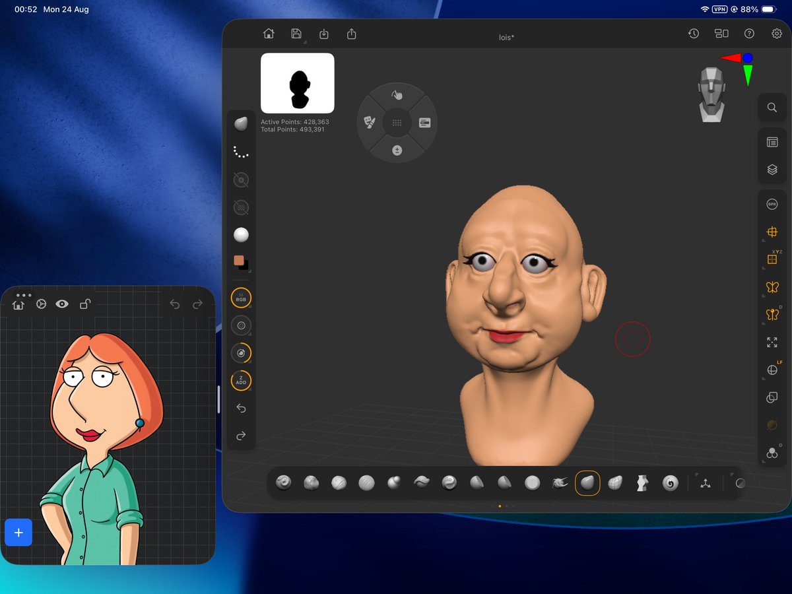Image resolution: width=792 pixels, height=594 pixels.
Task: Open the interface layout options icon
Action: (721, 34)
